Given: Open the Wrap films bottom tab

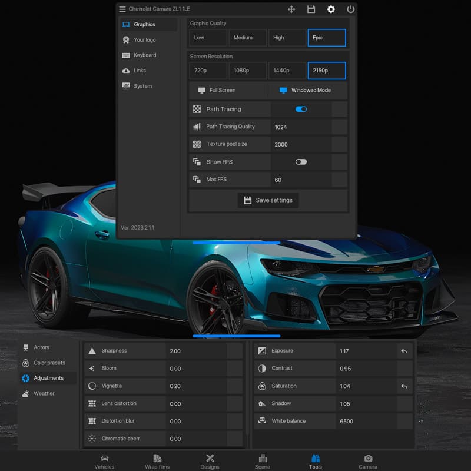Looking at the screenshot, I should pos(157,462).
